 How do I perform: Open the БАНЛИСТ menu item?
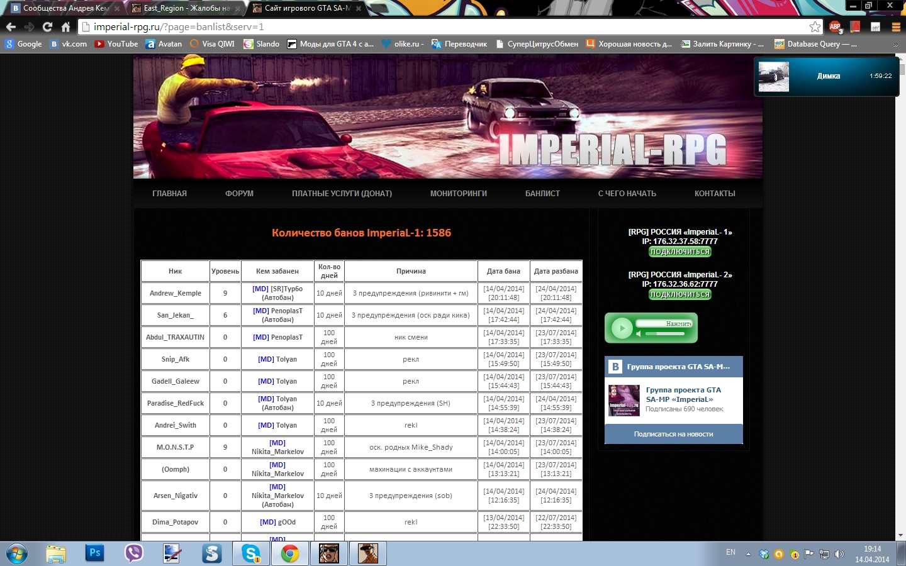[542, 194]
